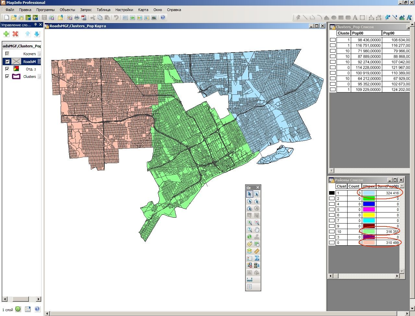Toggle row checkbox for cluster 10 in Районы
The image size is (415, 316).
click(x=332, y=232)
